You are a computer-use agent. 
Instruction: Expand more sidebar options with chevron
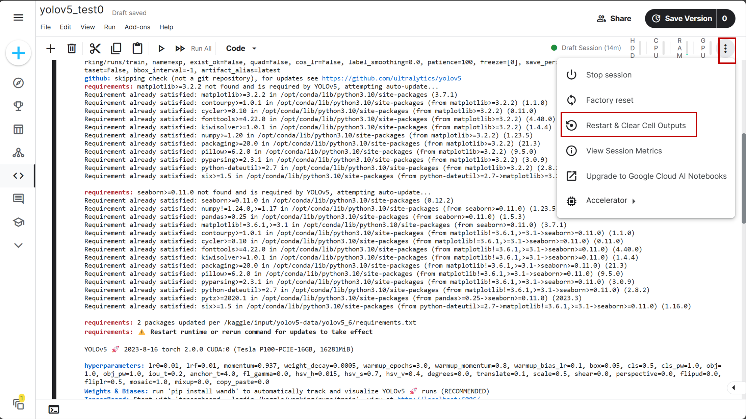click(x=18, y=245)
